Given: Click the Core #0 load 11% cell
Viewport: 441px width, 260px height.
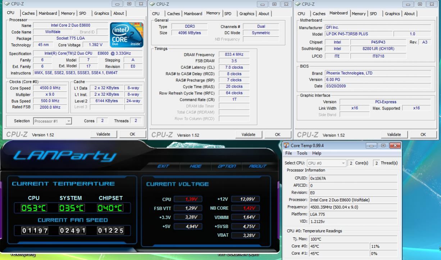Looking at the screenshot, I should 383,246.
